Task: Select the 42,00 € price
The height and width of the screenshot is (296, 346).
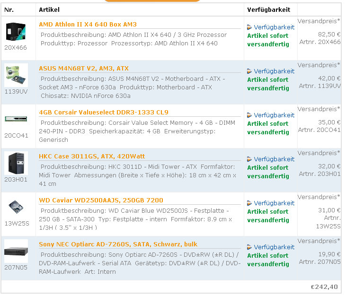Action: point(329,78)
